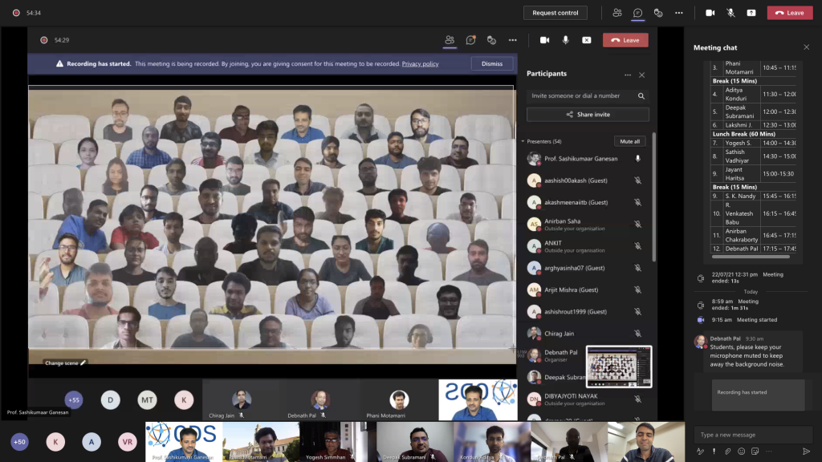Unmute microphone in the top toolbar
822x462 pixels.
(x=730, y=13)
